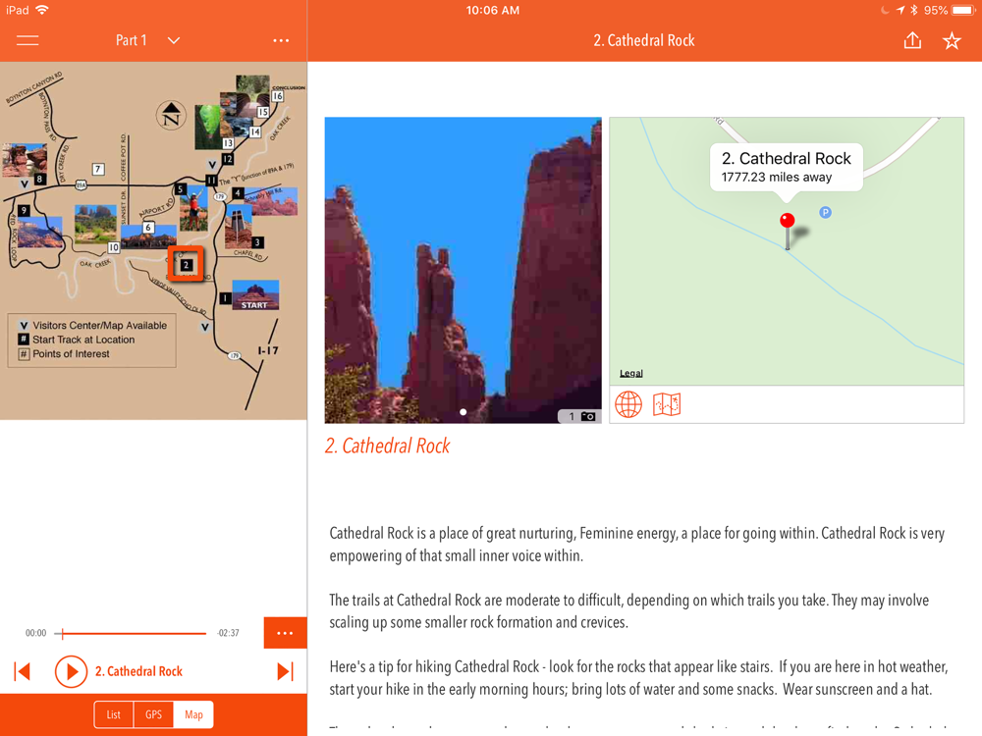Tap the START photo thumbnail on the map
982x736 pixels.
click(x=255, y=294)
